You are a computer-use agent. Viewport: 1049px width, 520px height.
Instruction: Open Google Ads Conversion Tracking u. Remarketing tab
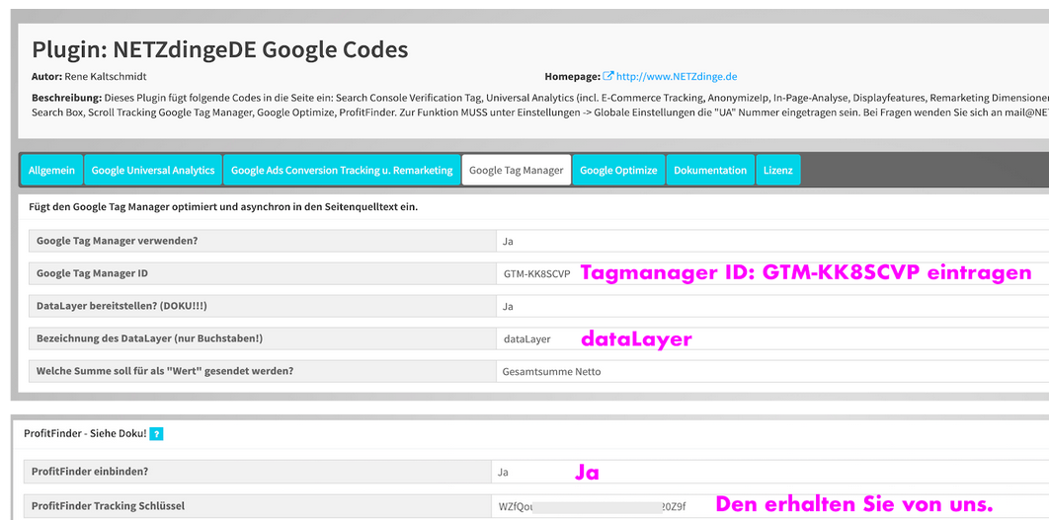point(342,170)
